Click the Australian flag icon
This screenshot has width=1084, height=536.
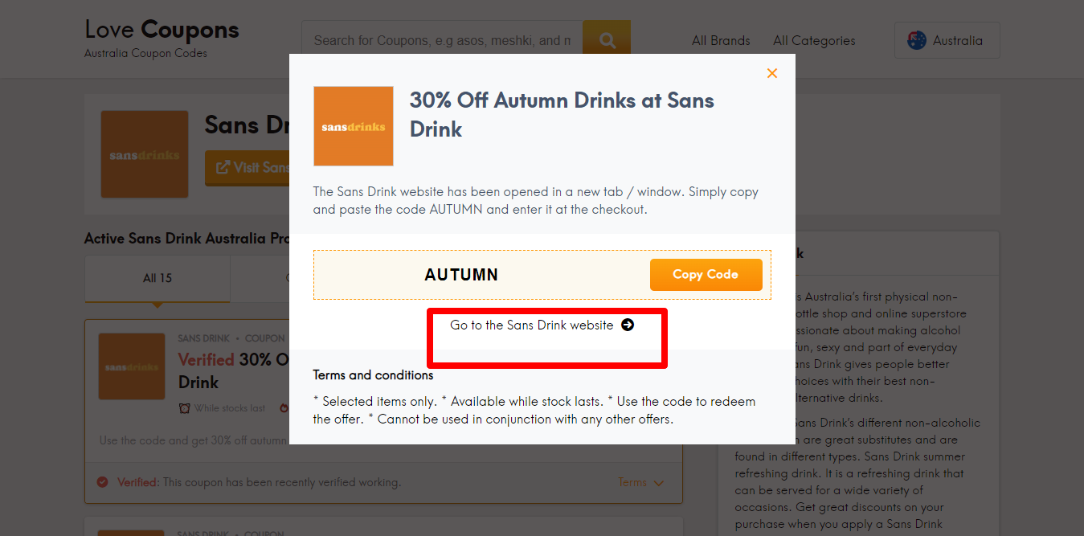917,40
